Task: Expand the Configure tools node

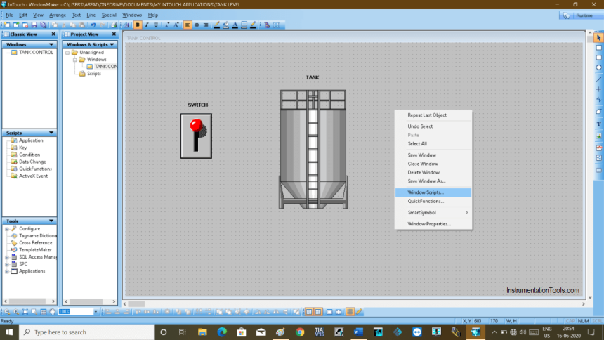Action: 6,229
